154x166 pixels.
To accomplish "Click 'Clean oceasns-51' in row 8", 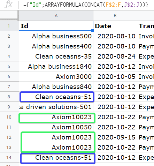I will click(56, 97).
